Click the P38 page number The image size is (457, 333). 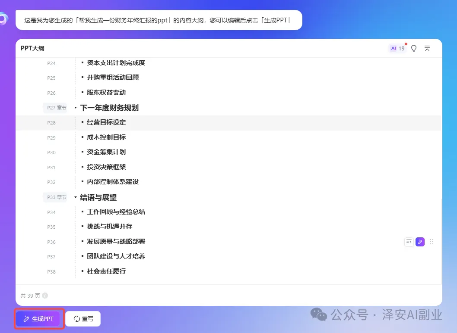point(51,272)
